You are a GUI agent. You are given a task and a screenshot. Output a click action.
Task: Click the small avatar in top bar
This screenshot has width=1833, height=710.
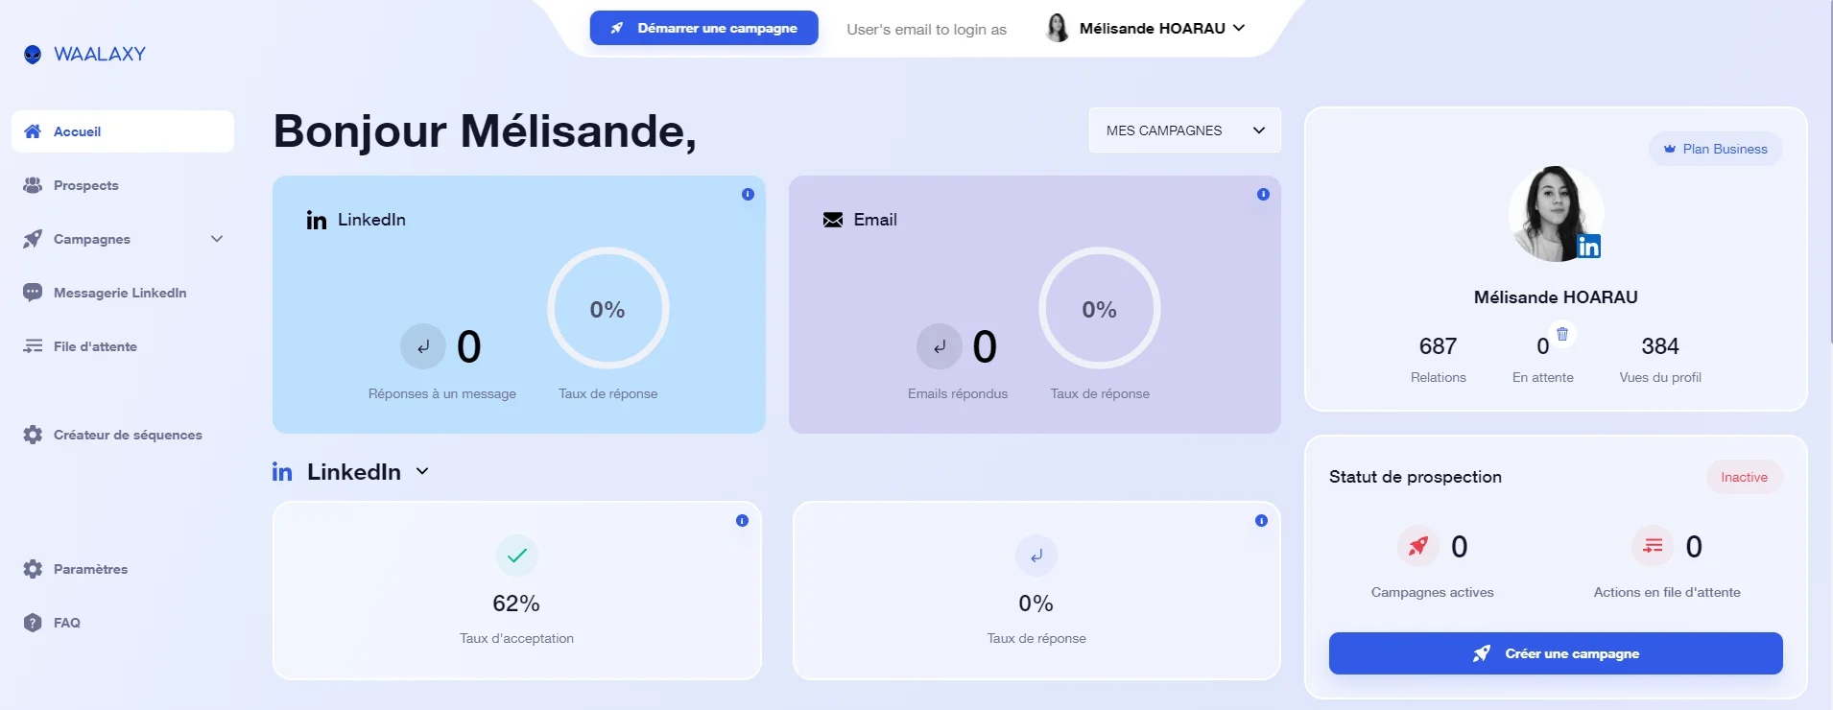pyautogui.click(x=1058, y=28)
